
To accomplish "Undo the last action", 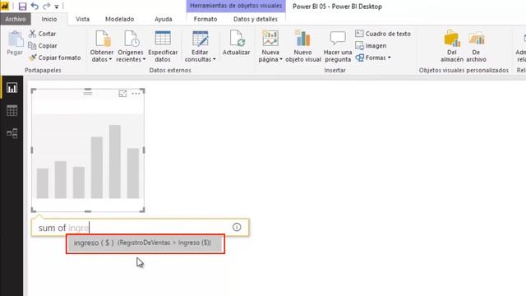I will click(x=35, y=6).
